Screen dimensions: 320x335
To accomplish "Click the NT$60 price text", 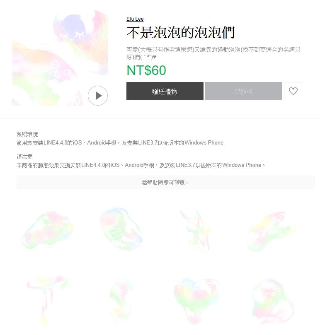I will tap(146, 70).
